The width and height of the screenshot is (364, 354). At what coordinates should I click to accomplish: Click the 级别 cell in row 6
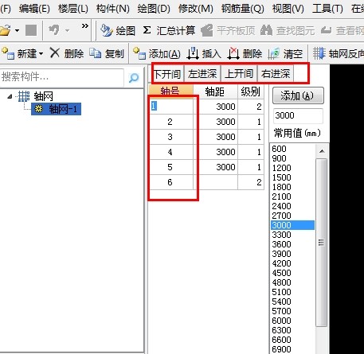point(251,182)
